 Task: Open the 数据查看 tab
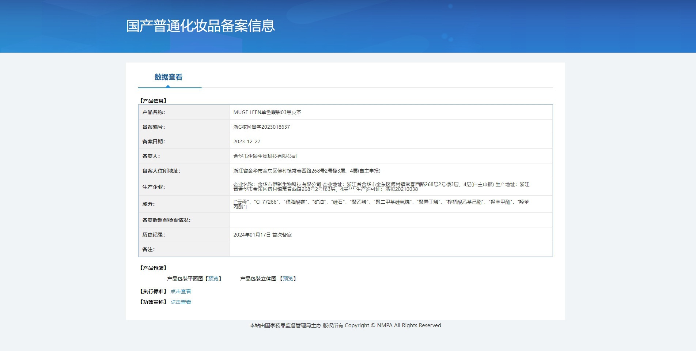coord(168,77)
